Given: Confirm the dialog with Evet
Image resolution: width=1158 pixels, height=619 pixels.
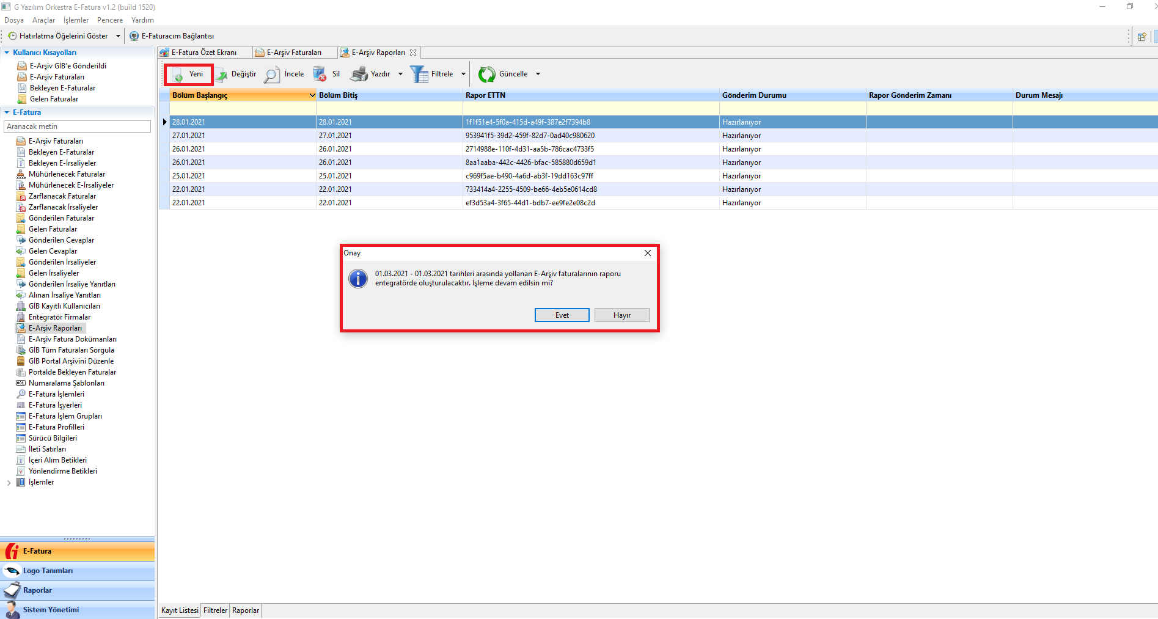Looking at the screenshot, I should coord(562,315).
